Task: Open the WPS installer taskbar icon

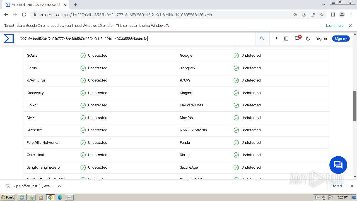Action: 69,197
